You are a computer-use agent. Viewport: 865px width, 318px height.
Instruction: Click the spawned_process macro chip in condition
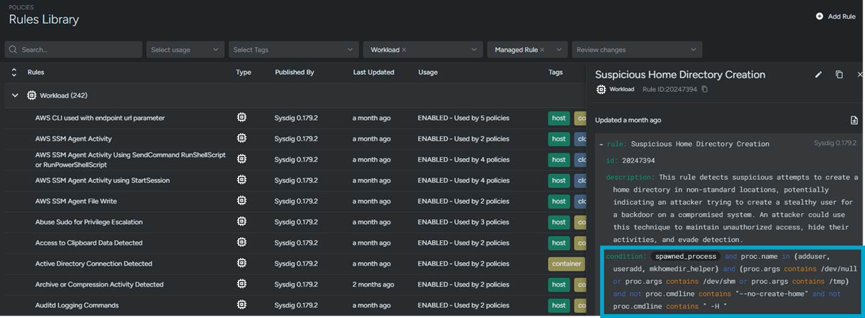[x=685, y=256]
